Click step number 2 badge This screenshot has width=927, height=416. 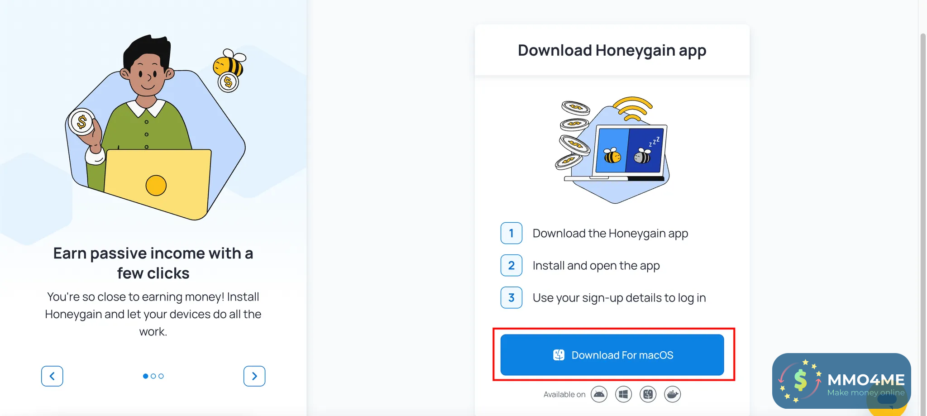point(511,265)
